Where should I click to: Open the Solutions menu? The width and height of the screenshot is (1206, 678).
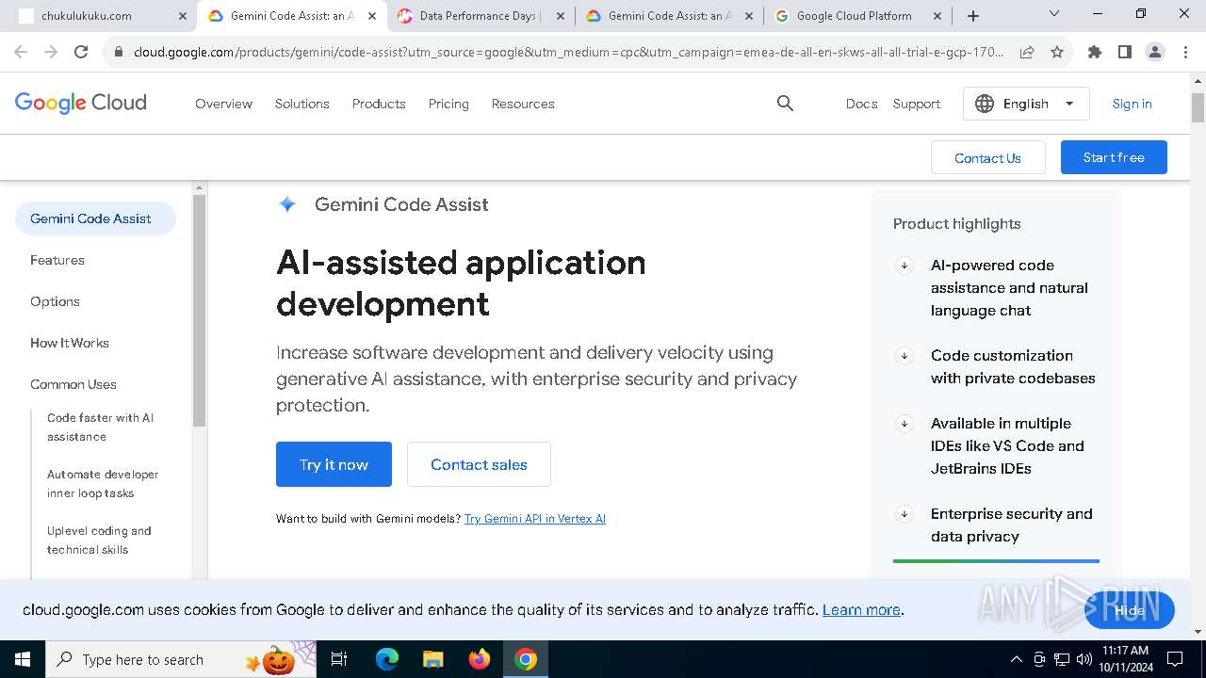301,104
